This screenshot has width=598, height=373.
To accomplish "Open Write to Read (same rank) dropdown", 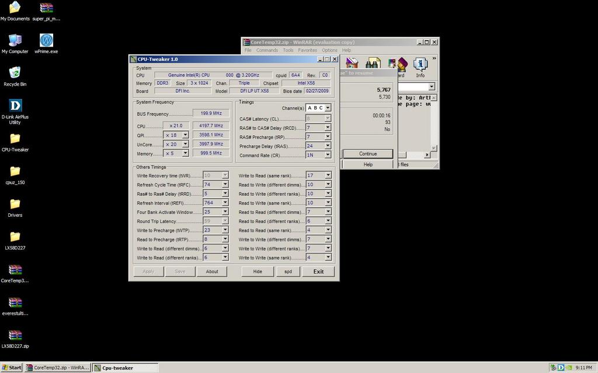I will click(328, 175).
